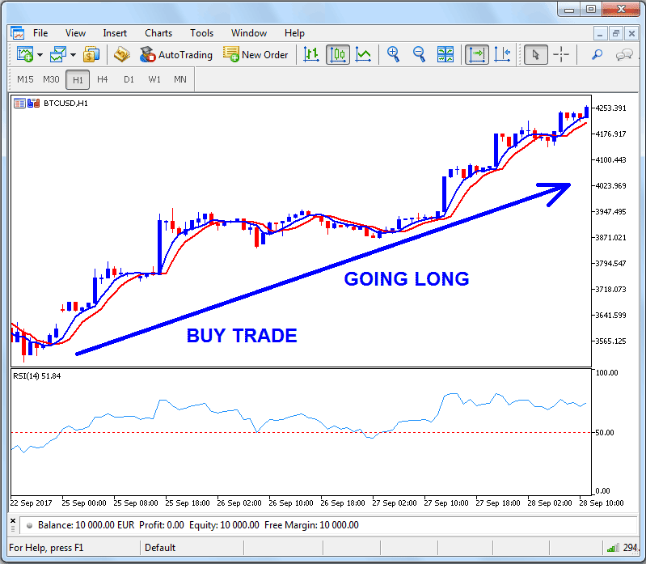The image size is (646, 564).
Task: Open the File menu
Action: (x=40, y=33)
